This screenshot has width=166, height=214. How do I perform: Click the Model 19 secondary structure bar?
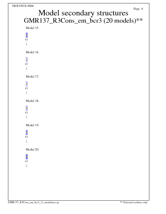pos(27,132)
